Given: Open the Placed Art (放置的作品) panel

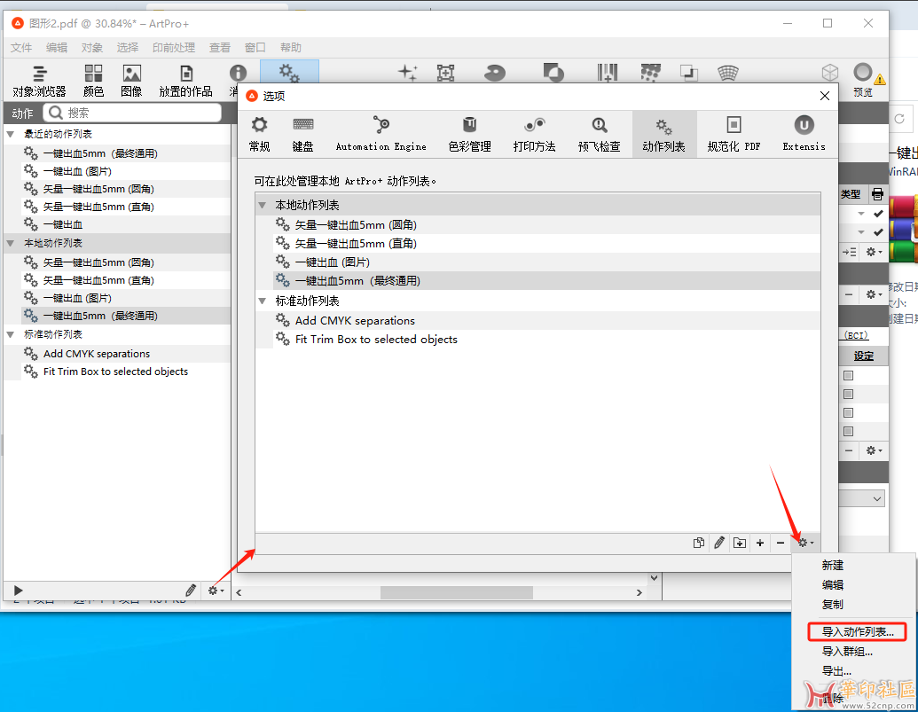Looking at the screenshot, I should [x=185, y=81].
